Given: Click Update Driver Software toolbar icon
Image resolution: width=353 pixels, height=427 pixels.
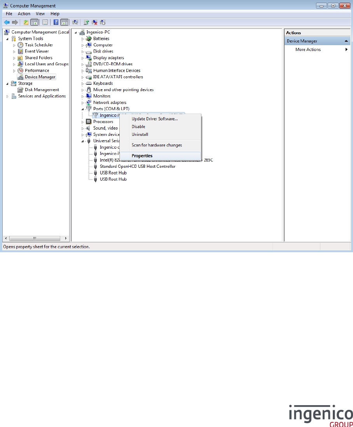Looking at the screenshot, I should tap(86, 22).
